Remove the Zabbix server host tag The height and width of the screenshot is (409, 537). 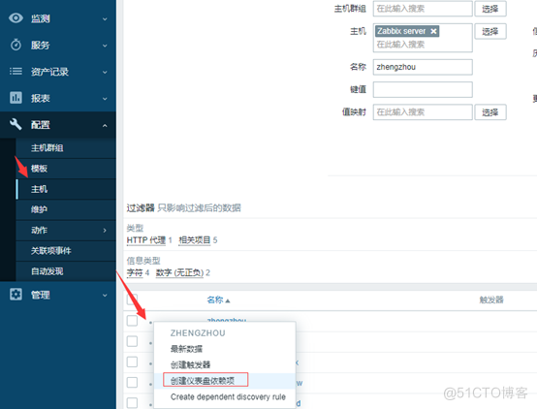433,31
